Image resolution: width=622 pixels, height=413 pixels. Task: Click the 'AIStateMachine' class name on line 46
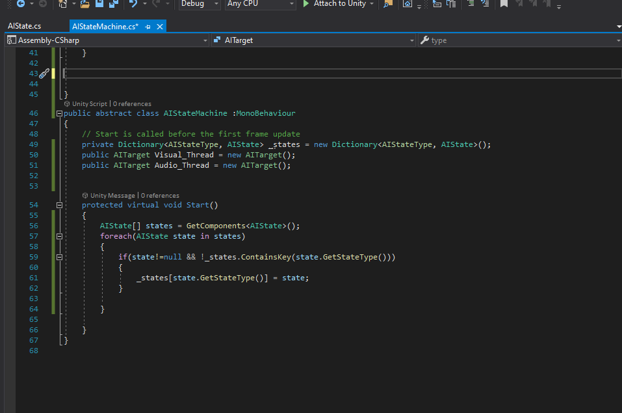tap(196, 113)
